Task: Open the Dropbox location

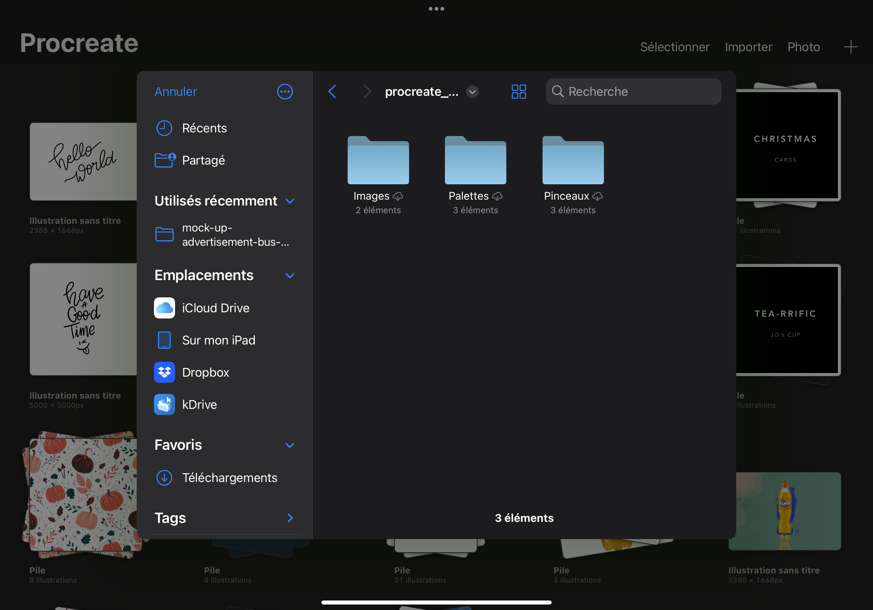Action: [205, 372]
